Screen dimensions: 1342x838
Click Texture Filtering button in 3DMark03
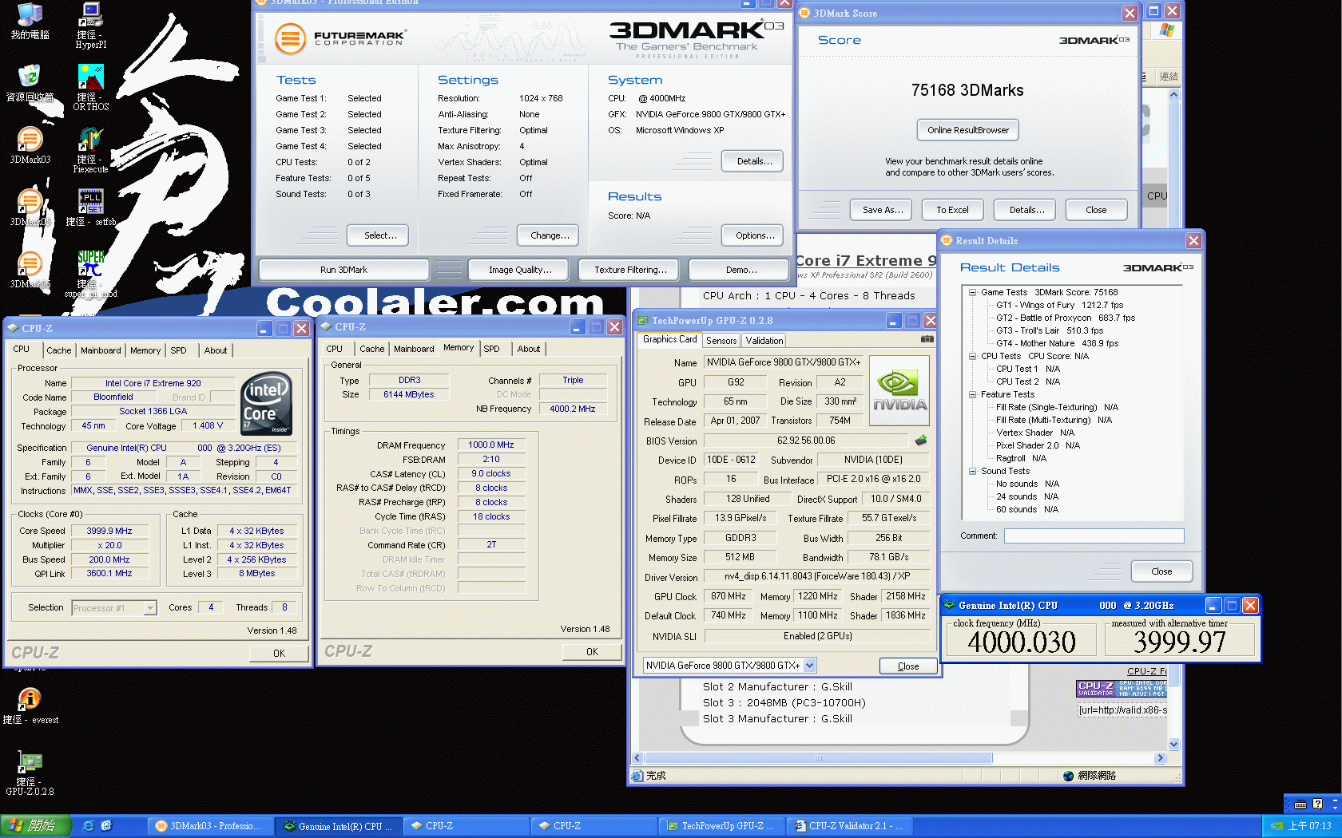pyautogui.click(x=630, y=270)
